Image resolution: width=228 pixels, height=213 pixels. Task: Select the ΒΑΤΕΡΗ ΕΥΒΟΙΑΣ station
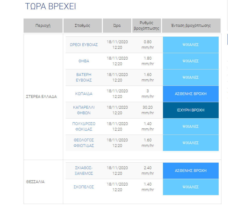pyautogui.click(x=84, y=77)
